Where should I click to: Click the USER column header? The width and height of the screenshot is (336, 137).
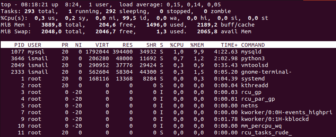[34, 45]
